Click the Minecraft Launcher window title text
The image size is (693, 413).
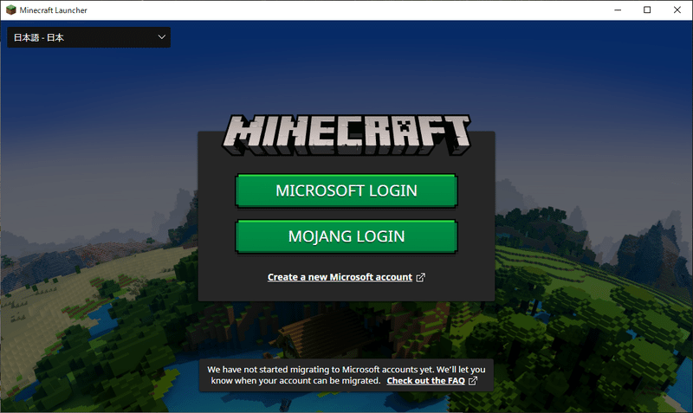53,10
